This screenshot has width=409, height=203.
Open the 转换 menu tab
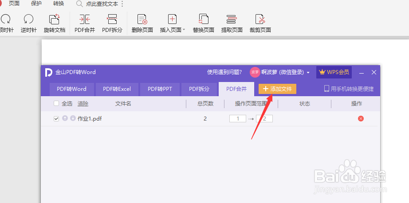pos(59,4)
